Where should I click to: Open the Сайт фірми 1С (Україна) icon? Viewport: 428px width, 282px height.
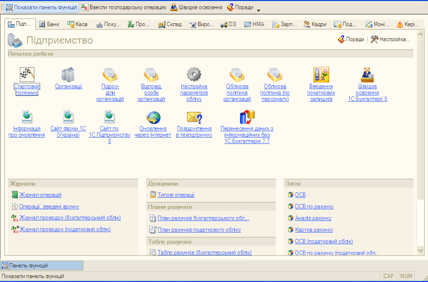[x=68, y=117]
